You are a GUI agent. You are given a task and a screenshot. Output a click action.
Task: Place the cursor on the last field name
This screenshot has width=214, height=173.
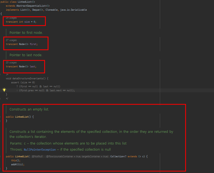click(33, 67)
